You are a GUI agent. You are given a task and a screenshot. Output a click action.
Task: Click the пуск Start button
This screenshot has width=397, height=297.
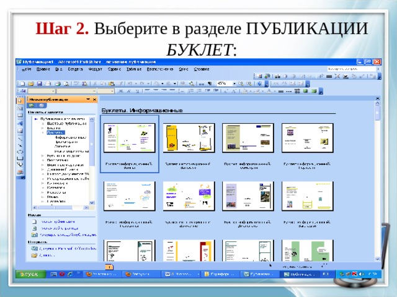pyautogui.click(x=30, y=274)
